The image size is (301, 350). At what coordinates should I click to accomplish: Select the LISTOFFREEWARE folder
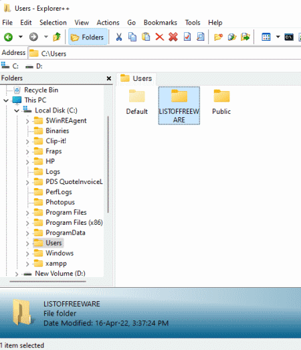point(179,106)
